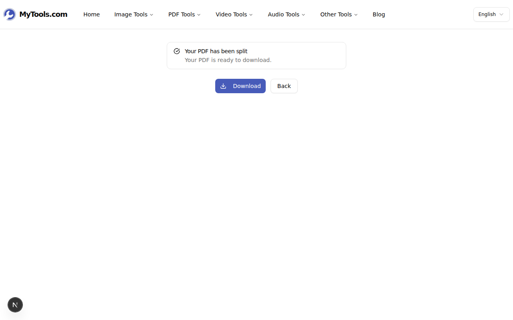513x320 pixels.
Task: Open the Audio Tools dropdown
Action: [x=286, y=14]
